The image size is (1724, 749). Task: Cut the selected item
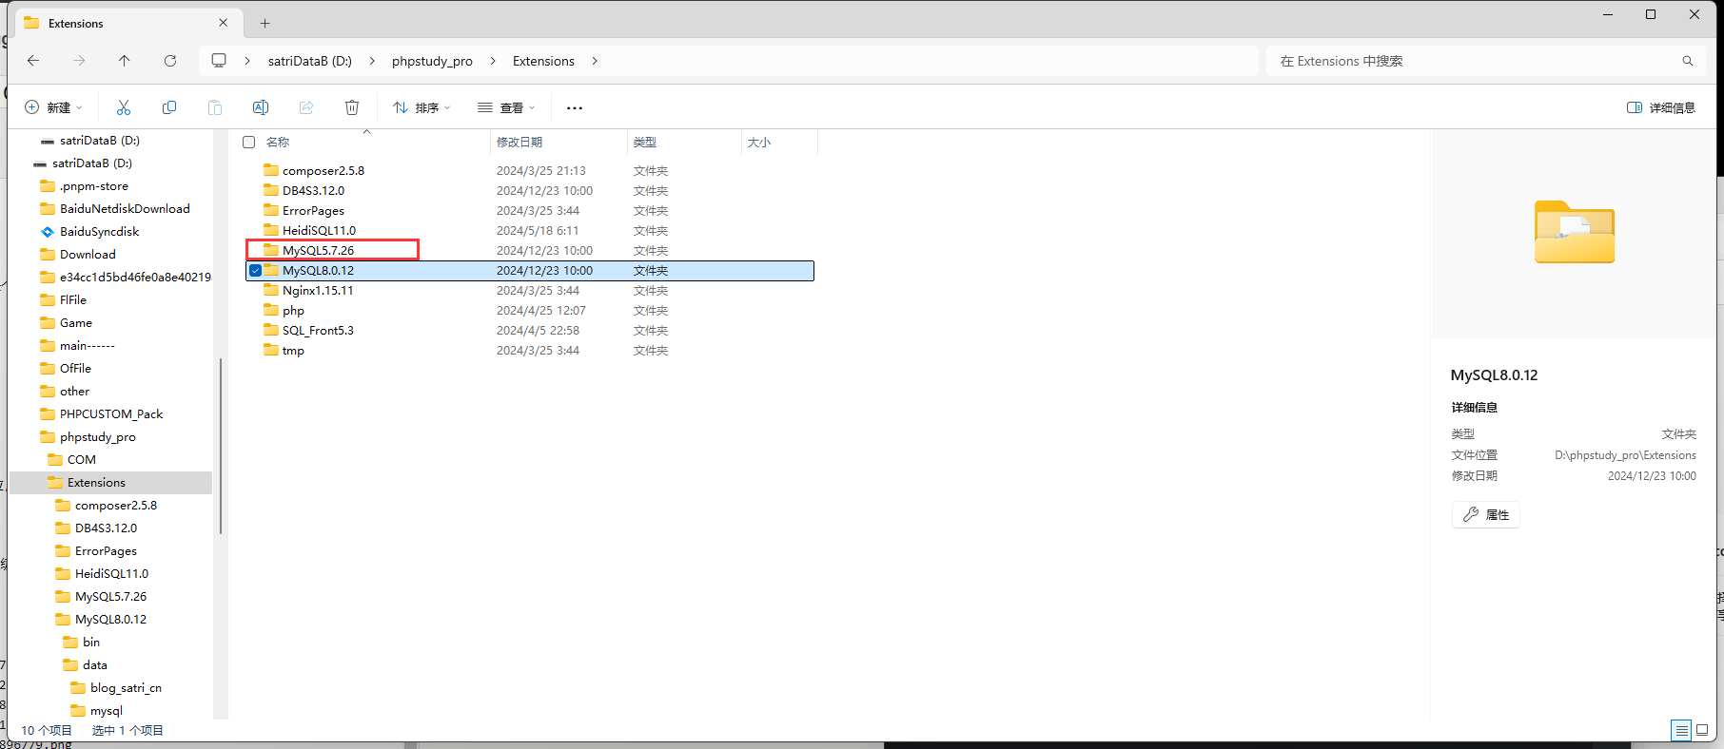tap(124, 107)
